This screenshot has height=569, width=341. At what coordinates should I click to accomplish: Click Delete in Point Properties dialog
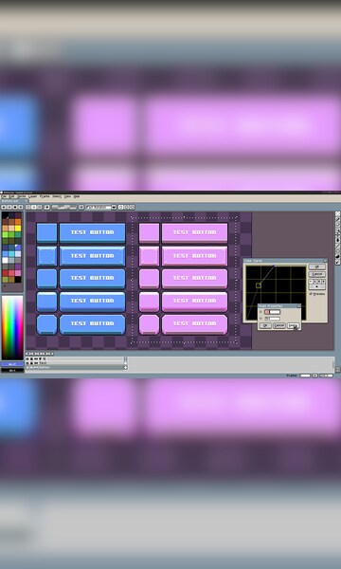pyautogui.click(x=294, y=325)
